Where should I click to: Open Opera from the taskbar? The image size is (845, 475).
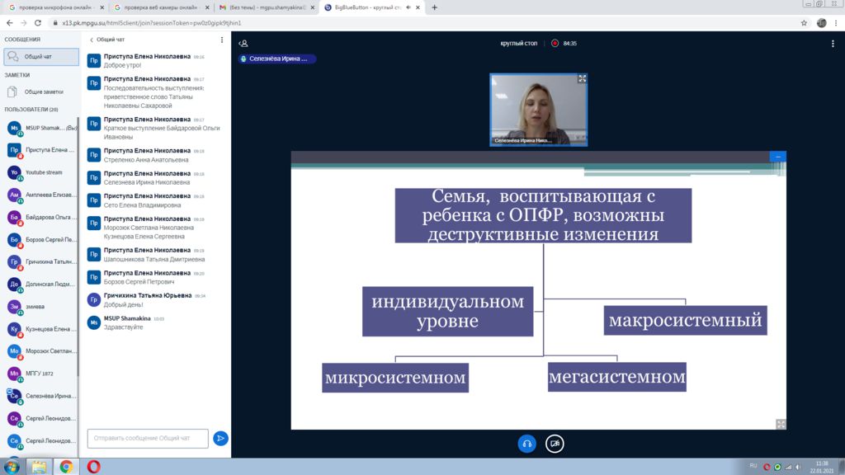(x=93, y=466)
